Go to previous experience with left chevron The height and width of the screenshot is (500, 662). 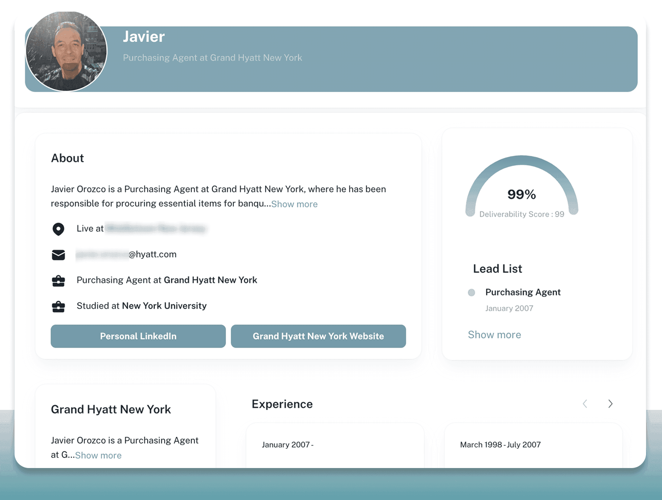point(585,404)
